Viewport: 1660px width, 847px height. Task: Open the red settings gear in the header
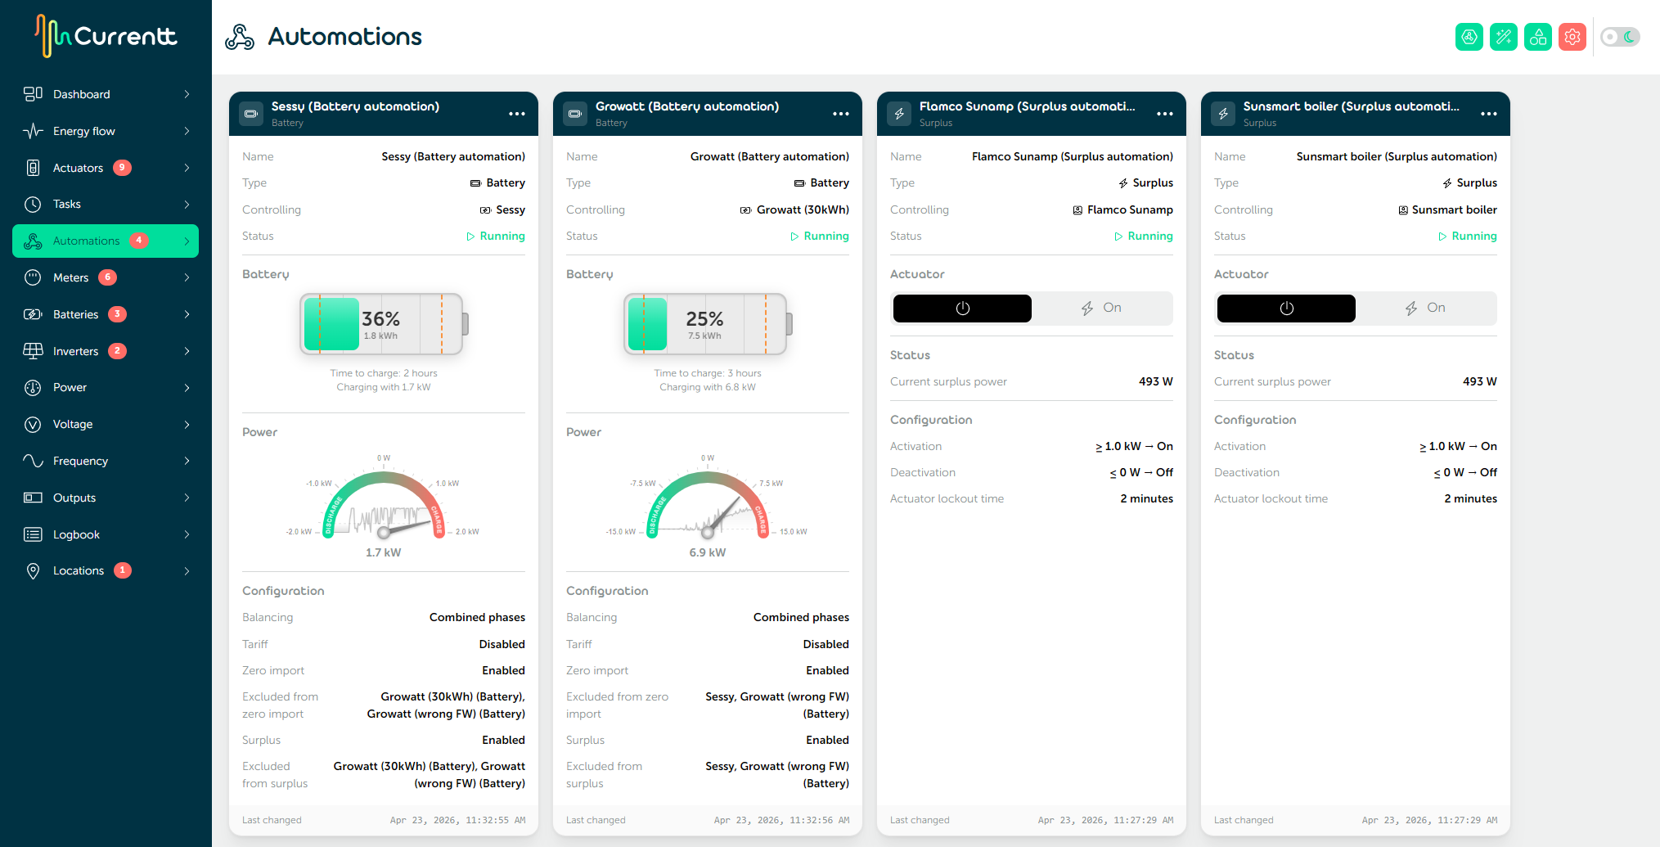point(1572,36)
